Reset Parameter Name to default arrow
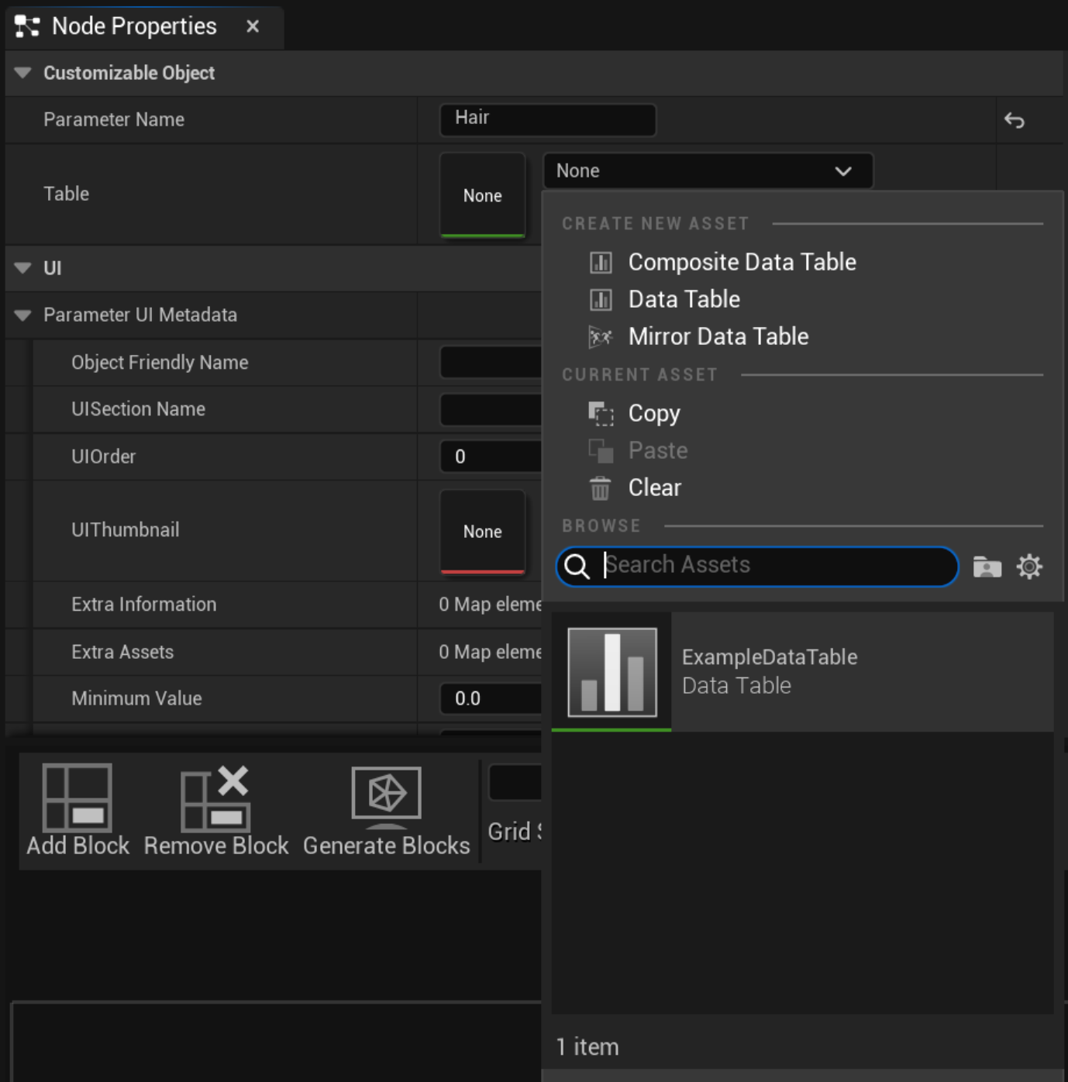Screen dimensions: 1068x1082 pos(1015,120)
